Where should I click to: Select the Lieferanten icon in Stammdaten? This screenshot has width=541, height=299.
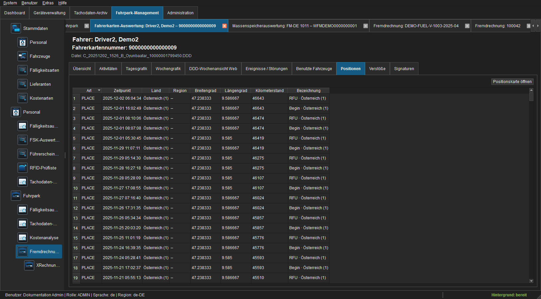(22, 84)
